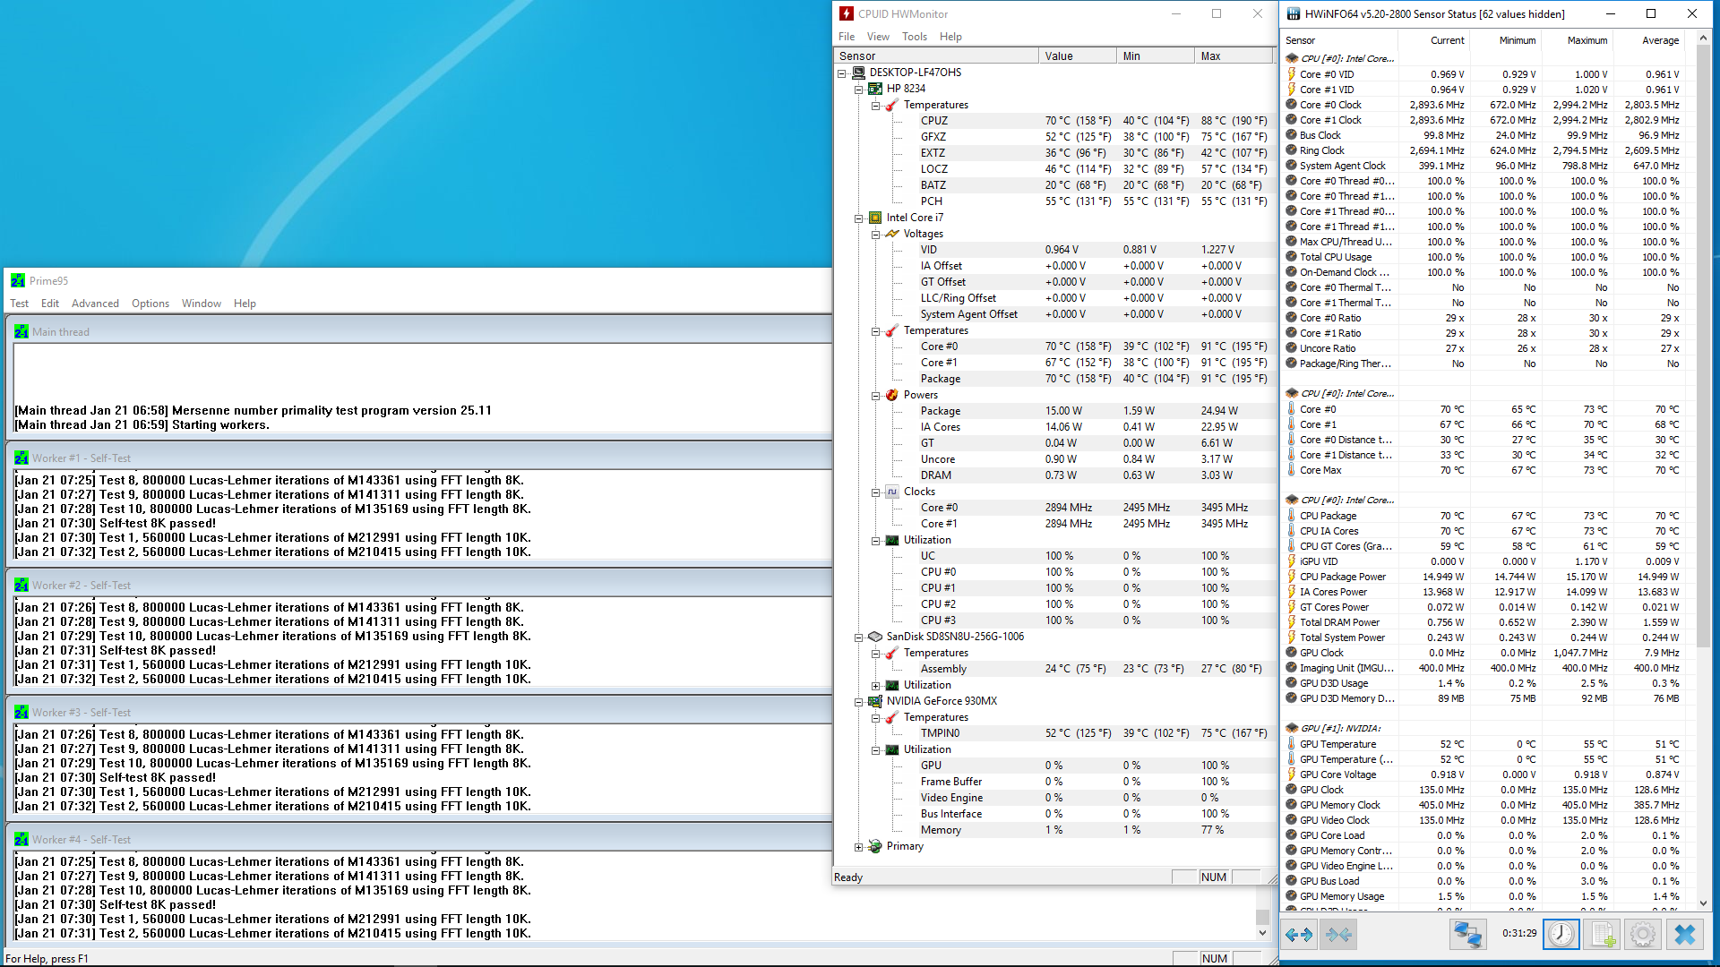Click the Clocks waveform icon in HWMonitor
The width and height of the screenshot is (1720, 967).
tap(892, 492)
